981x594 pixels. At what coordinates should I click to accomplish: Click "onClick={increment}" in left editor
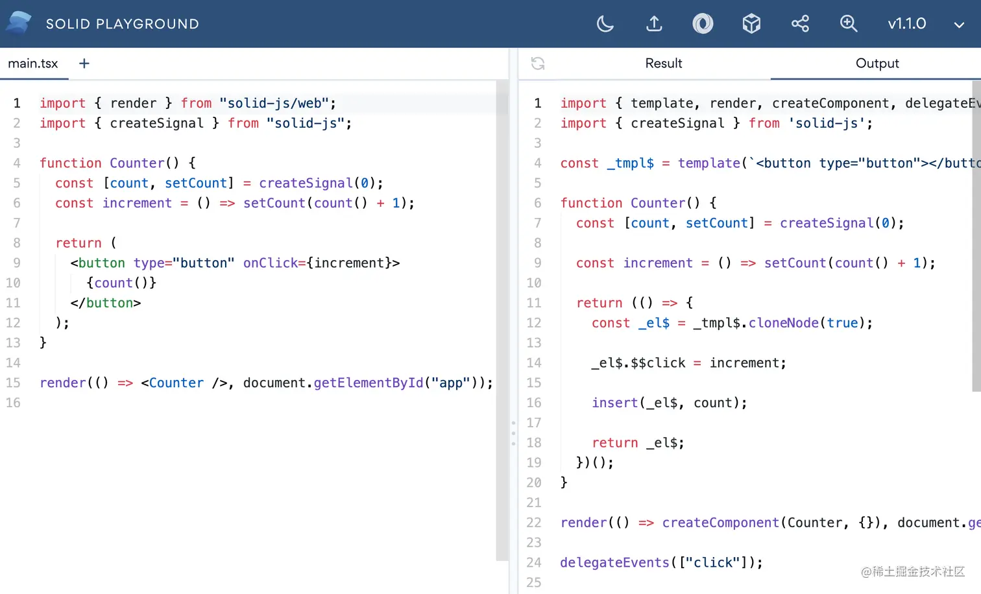317,263
